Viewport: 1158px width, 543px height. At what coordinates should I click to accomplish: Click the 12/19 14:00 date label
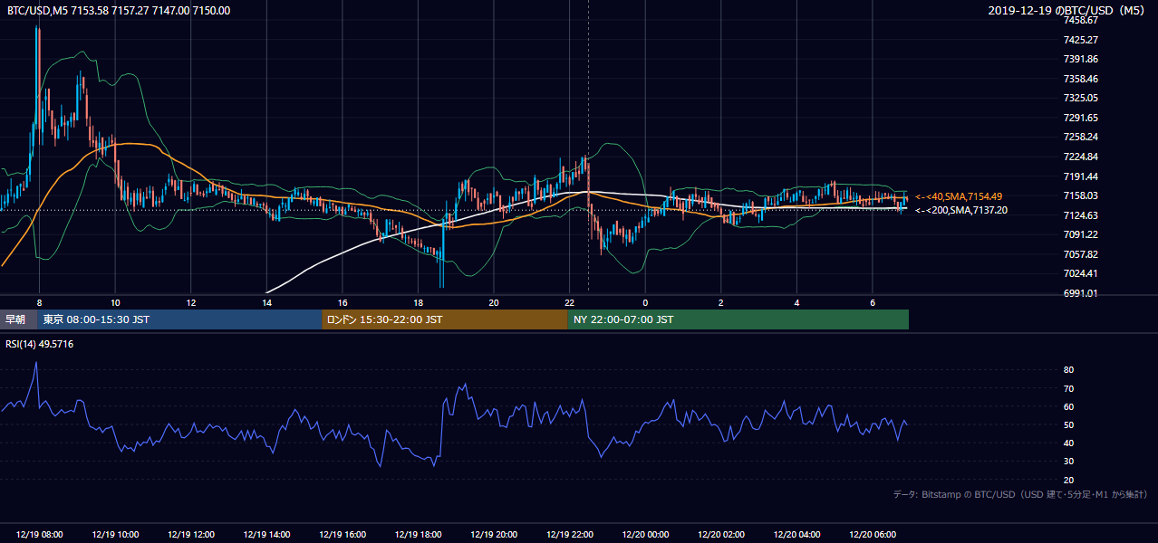[266, 535]
